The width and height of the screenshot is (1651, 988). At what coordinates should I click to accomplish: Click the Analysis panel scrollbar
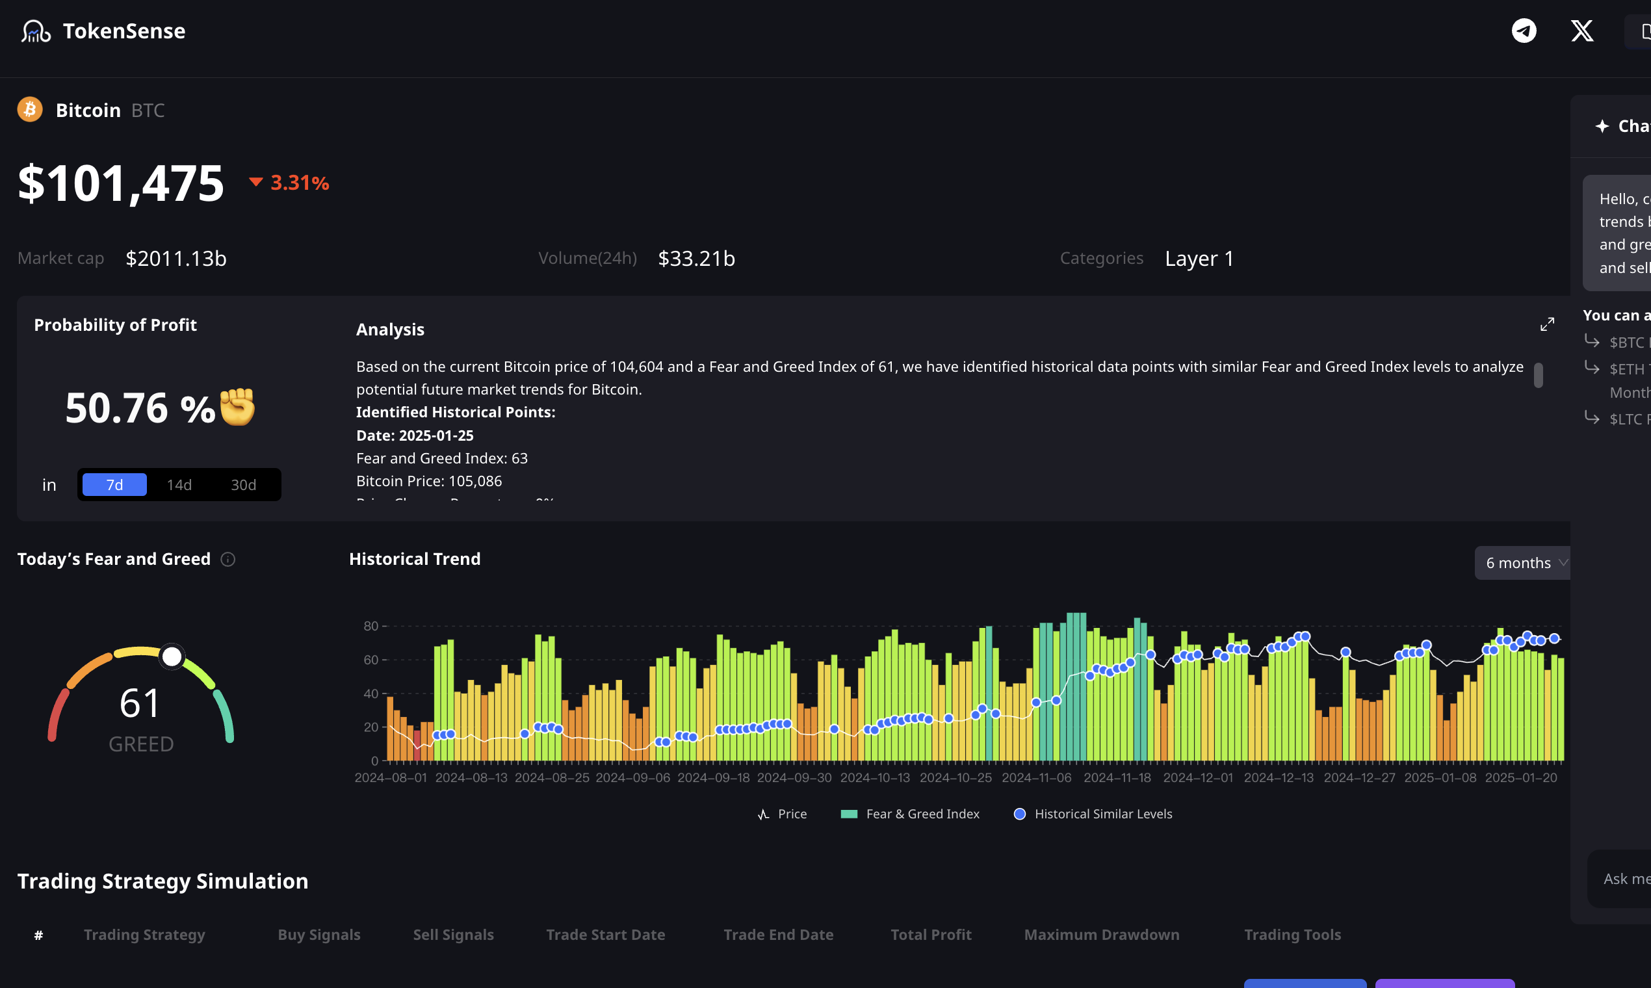pyautogui.click(x=1538, y=376)
